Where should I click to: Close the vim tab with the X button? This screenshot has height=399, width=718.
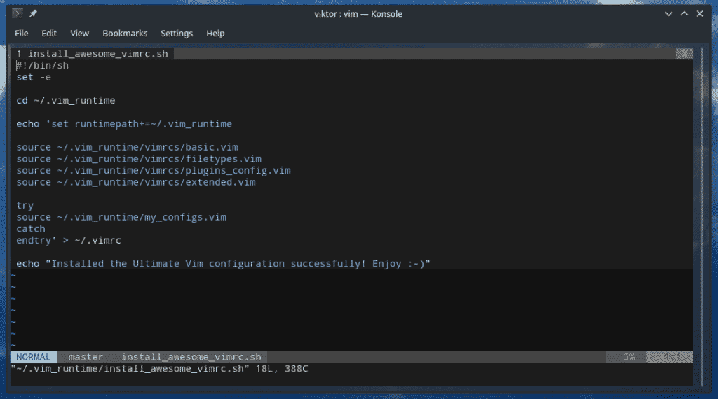(x=684, y=54)
